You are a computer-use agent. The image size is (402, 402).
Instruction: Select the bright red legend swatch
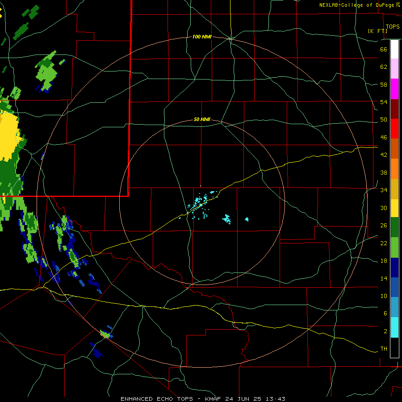click(394, 129)
